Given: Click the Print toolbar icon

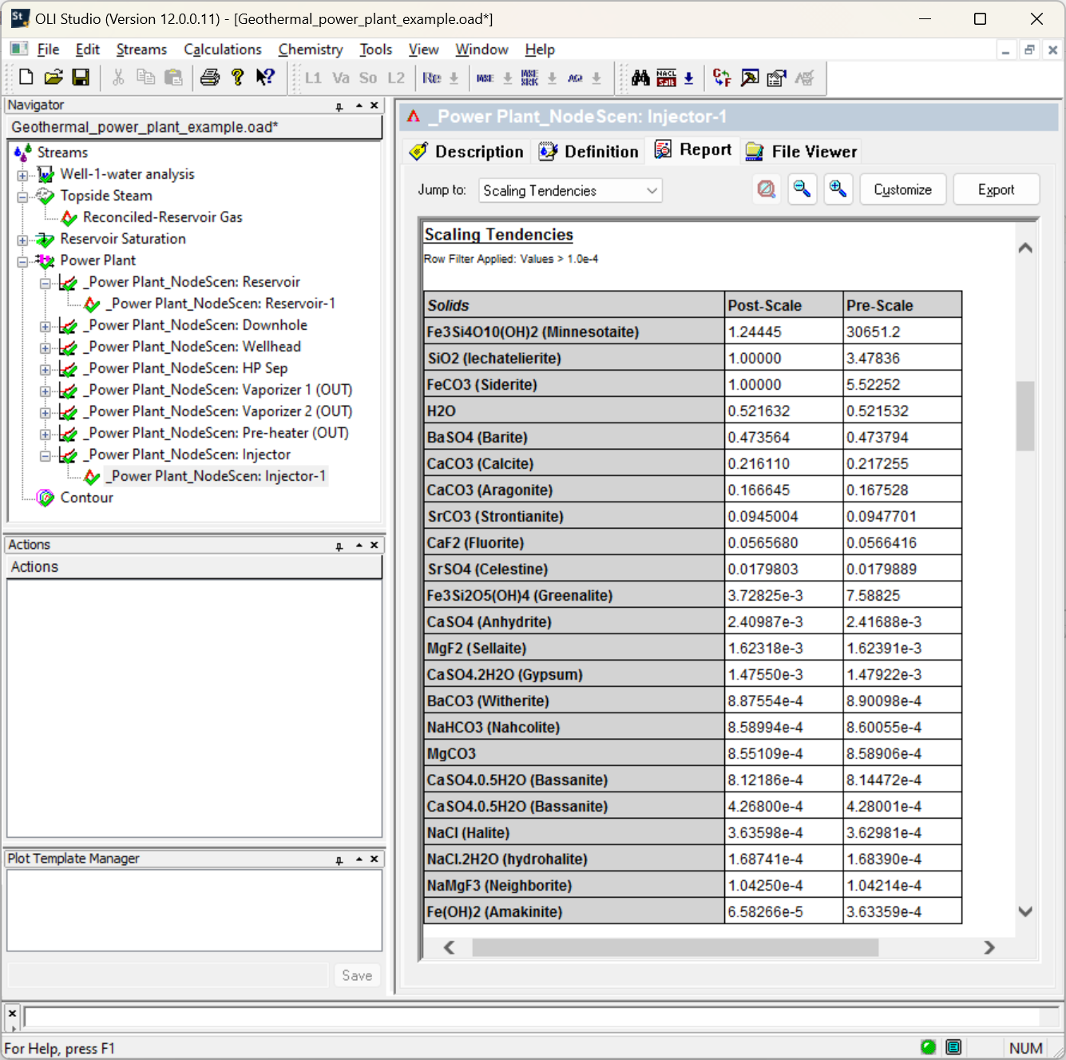Looking at the screenshot, I should pos(210,77).
